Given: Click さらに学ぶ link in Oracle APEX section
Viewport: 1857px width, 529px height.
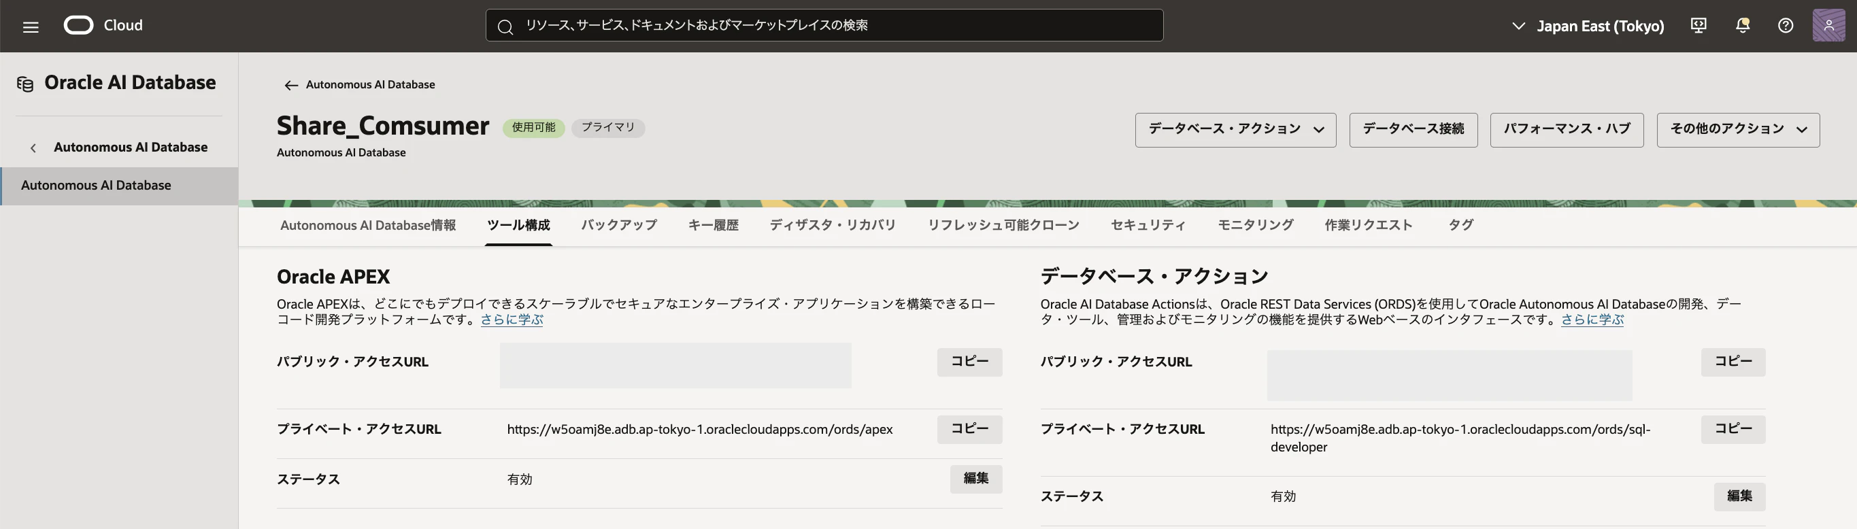Looking at the screenshot, I should [512, 320].
